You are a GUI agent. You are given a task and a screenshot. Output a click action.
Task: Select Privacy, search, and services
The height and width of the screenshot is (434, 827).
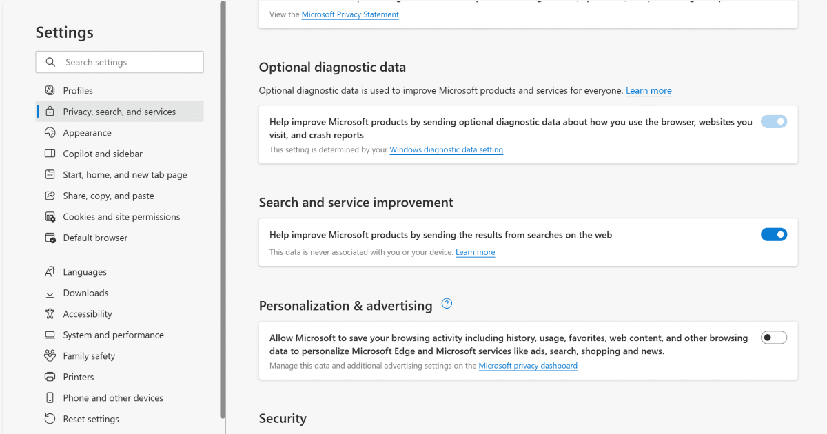(x=120, y=112)
